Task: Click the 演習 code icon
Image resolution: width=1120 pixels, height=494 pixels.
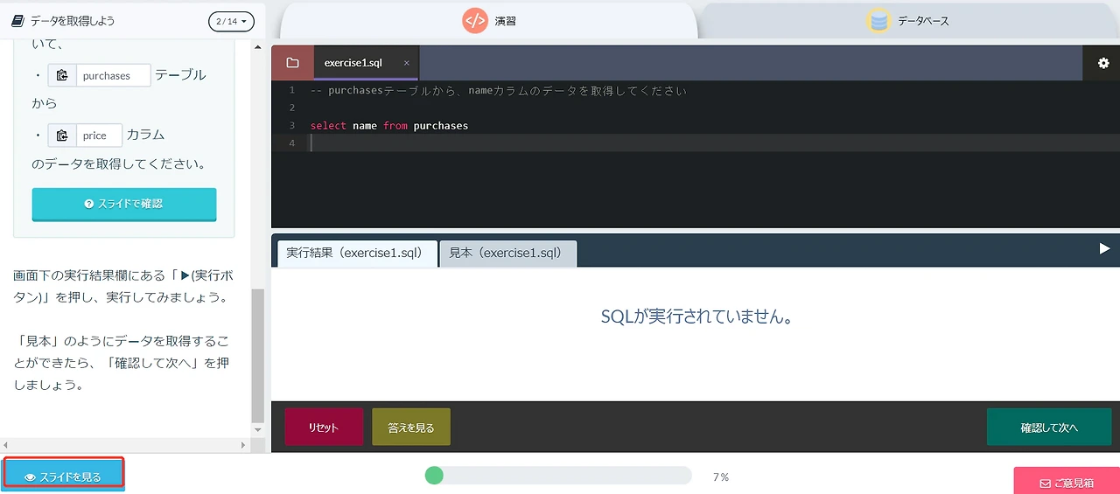Action: [474, 21]
